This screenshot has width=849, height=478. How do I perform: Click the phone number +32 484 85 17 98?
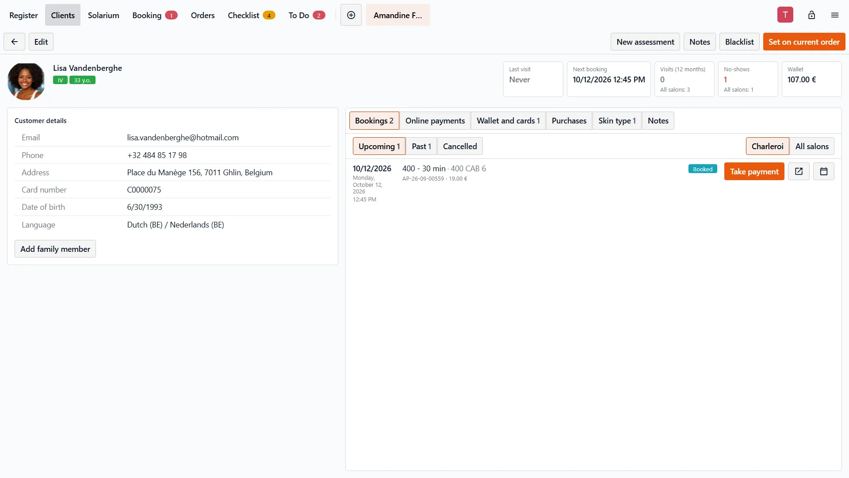pyautogui.click(x=157, y=155)
